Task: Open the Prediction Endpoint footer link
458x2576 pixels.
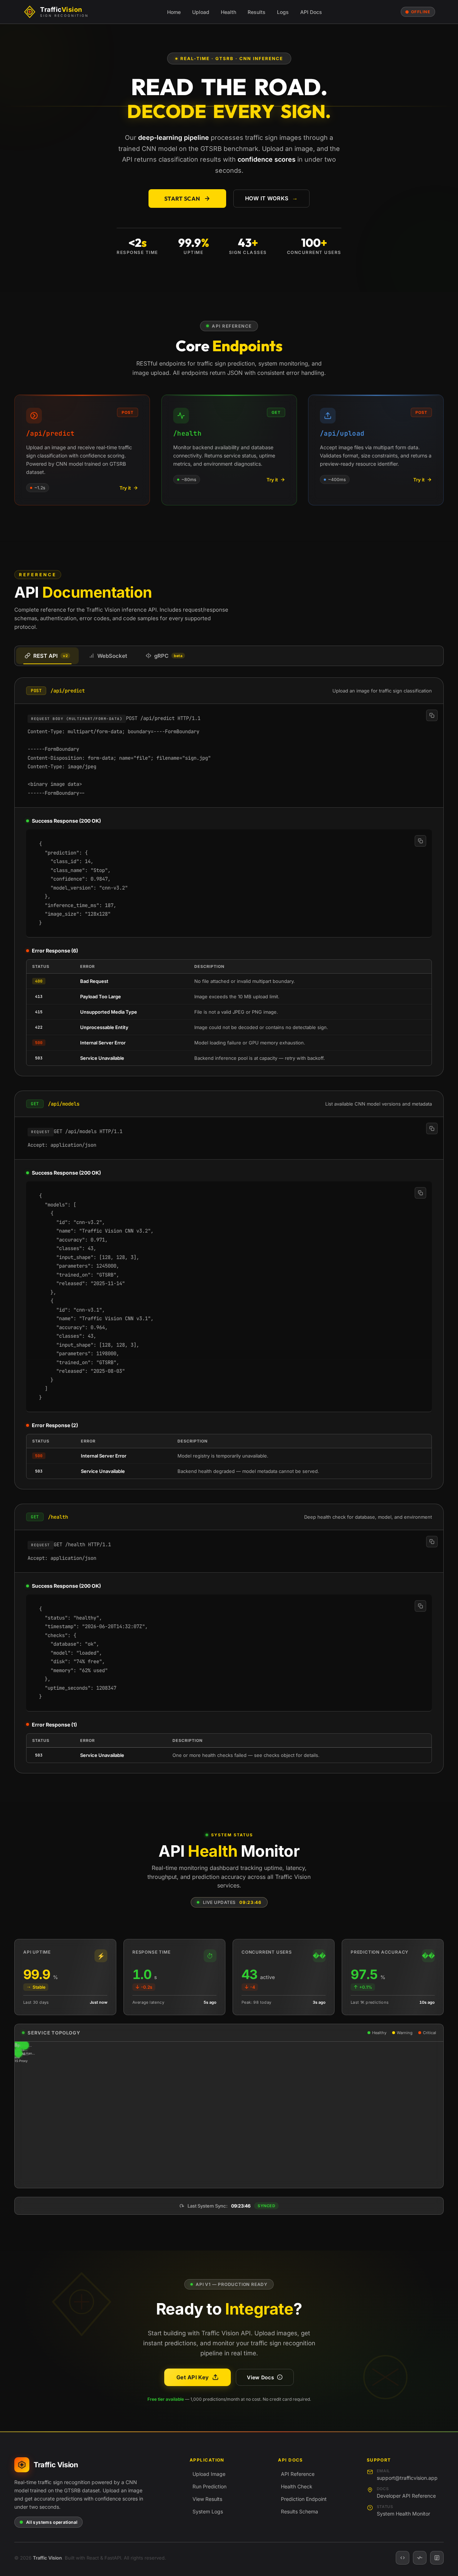Action: point(303,2499)
